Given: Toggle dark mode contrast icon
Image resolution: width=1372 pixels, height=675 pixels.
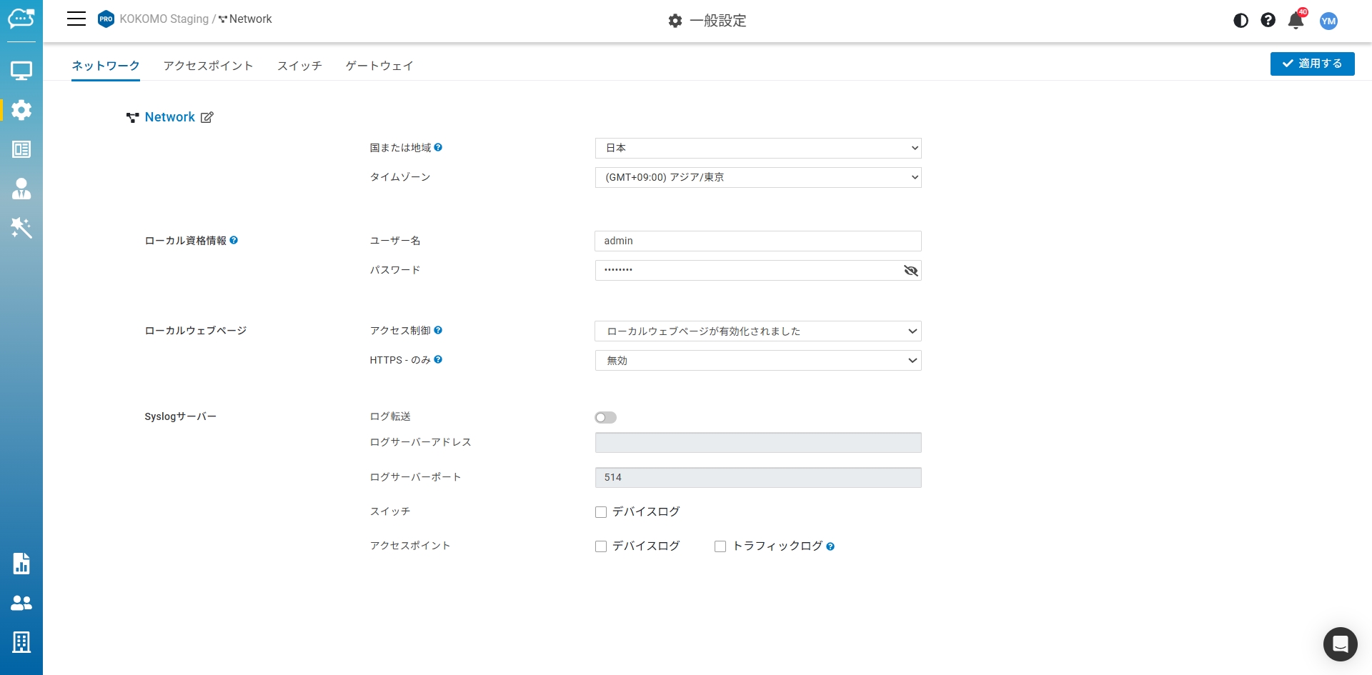Looking at the screenshot, I should pos(1241,21).
